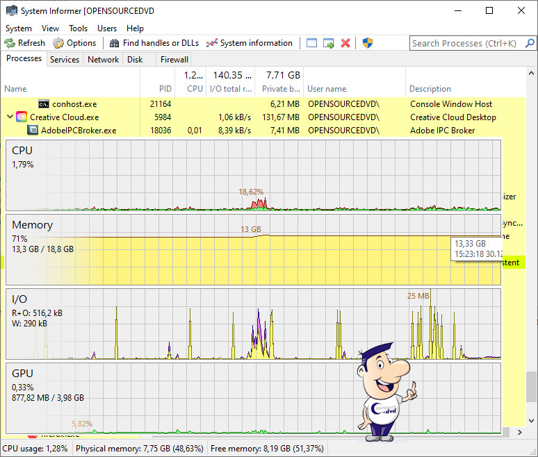Click the shield administrator icon

[368, 43]
